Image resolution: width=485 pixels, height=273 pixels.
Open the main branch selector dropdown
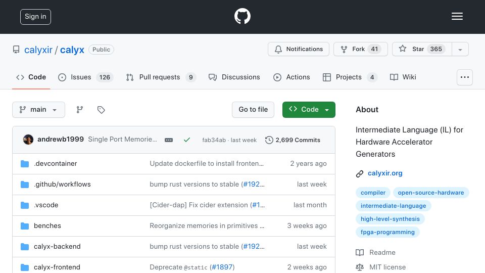(39, 110)
